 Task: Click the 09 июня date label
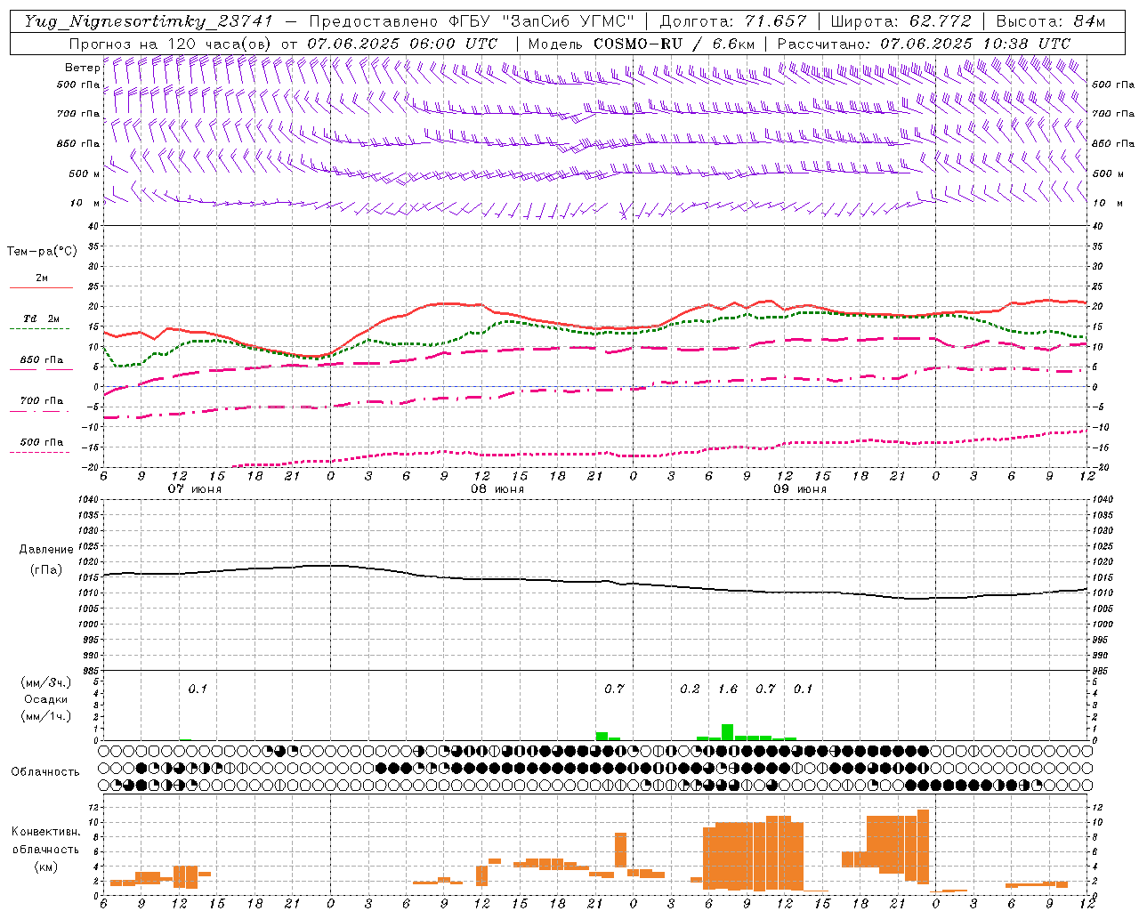point(800,488)
